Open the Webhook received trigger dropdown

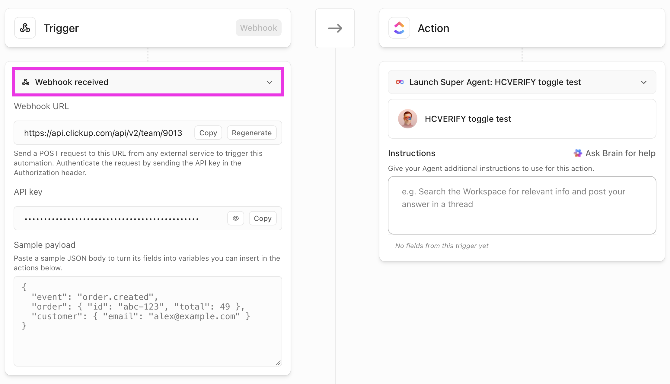(148, 82)
